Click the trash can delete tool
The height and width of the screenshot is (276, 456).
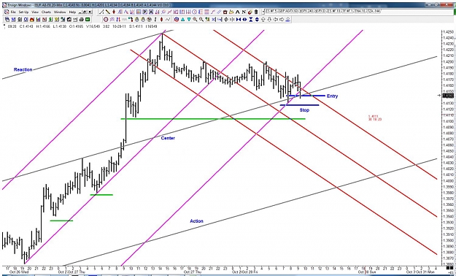pos(256,12)
